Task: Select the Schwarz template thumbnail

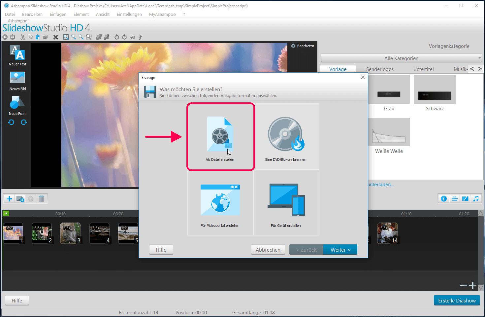Action: pos(435,89)
